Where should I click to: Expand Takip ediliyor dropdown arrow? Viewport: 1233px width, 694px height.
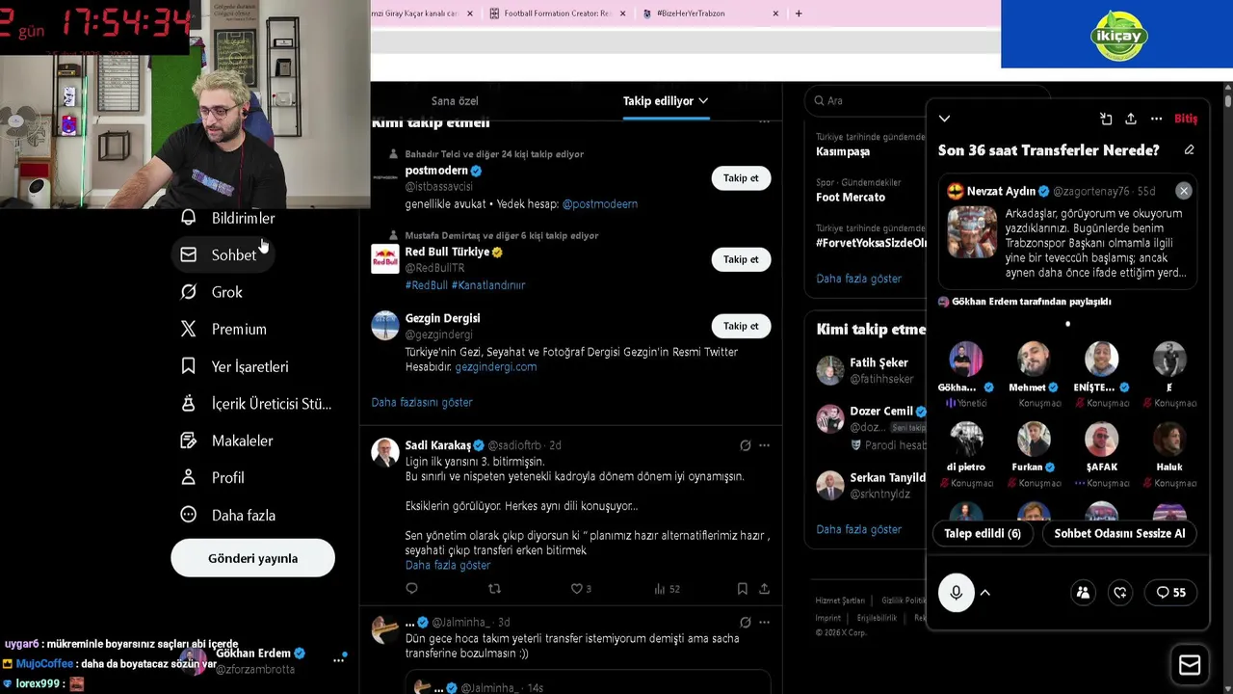703,100
